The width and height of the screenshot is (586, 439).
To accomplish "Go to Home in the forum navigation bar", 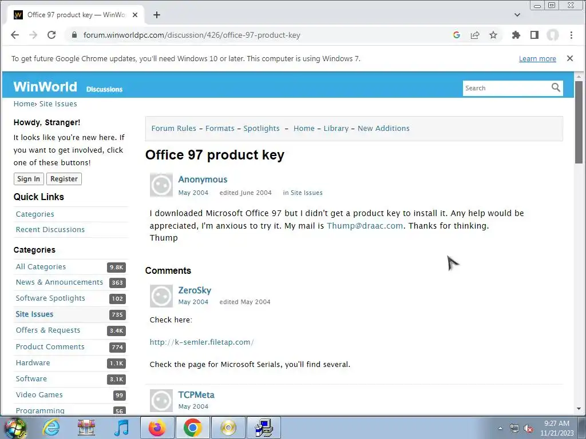I will click(304, 129).
